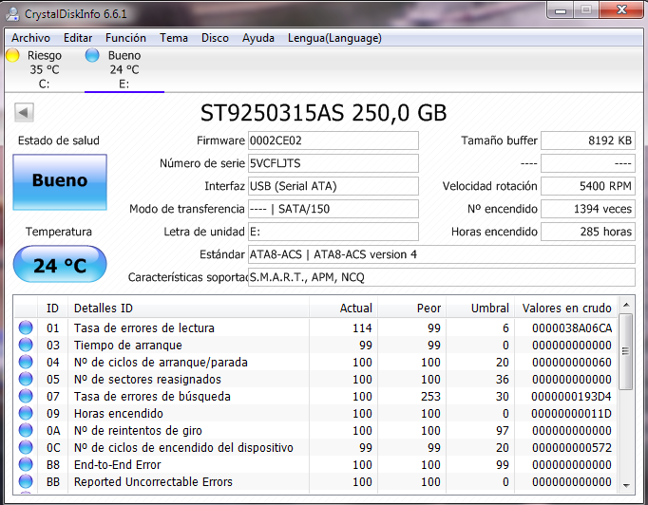Open the Disco menu
The height and width of the screenshot is (505, 648).
point(215,38)
